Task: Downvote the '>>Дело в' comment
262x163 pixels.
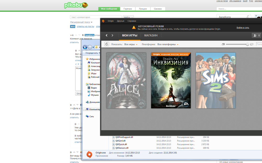Action: click(77, 105)
